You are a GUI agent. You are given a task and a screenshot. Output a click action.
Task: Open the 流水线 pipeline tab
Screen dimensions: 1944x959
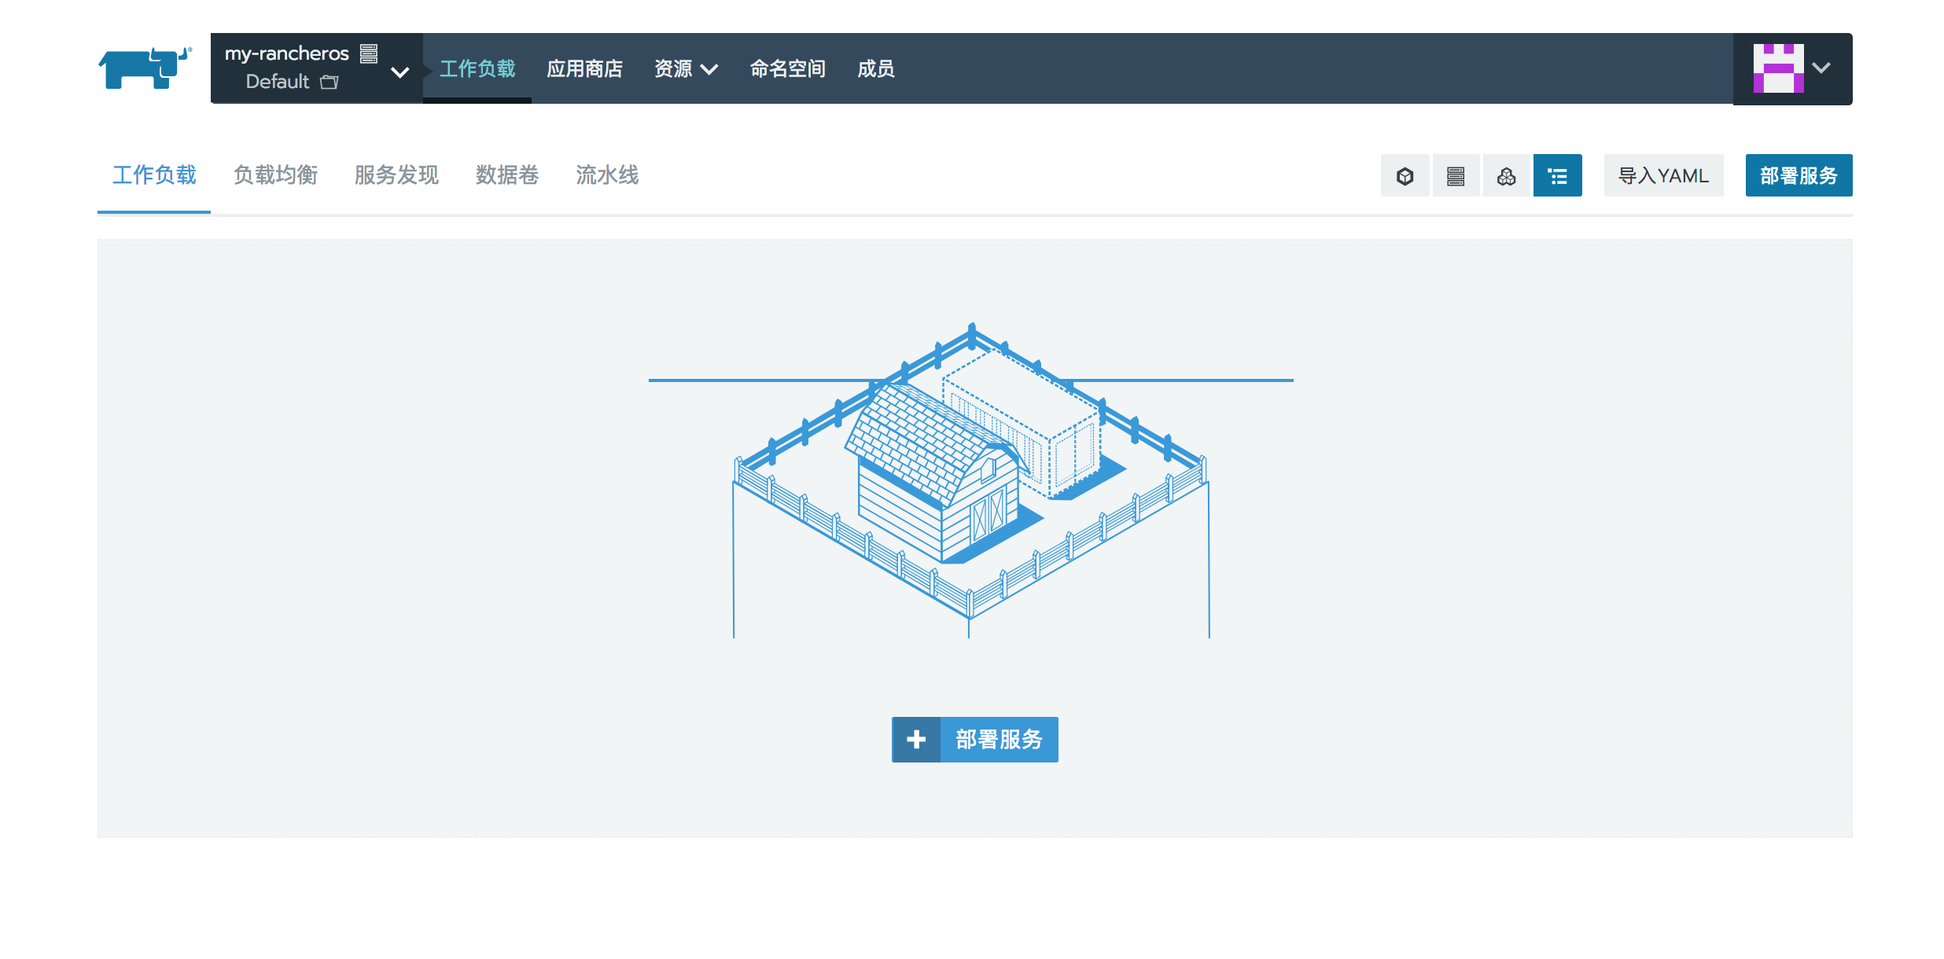(x=606, y=175)
